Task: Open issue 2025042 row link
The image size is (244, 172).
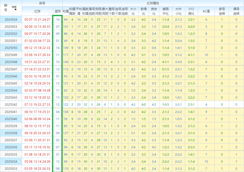Action: point(11,104)
